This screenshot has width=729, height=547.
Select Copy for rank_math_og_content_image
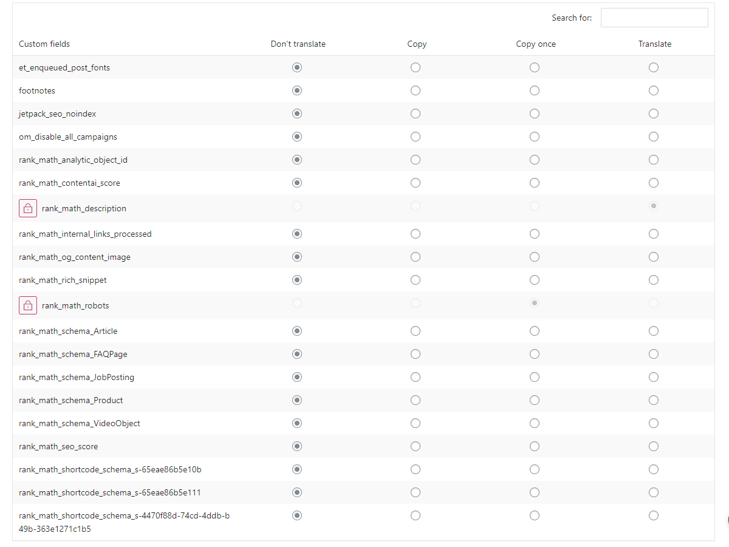pos(416,257)
